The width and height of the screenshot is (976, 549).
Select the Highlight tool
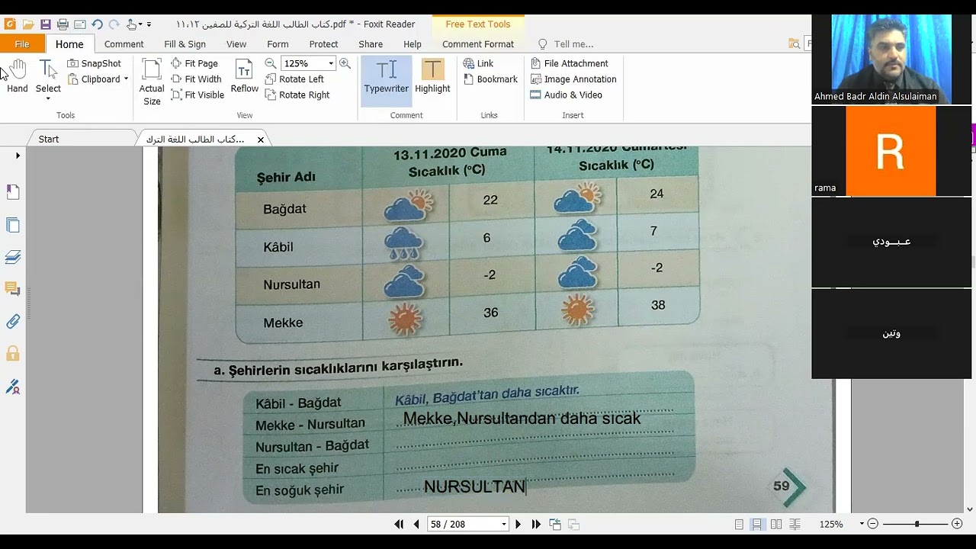click(432, 77)
